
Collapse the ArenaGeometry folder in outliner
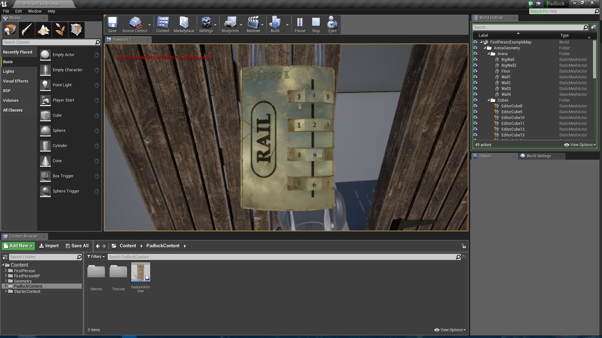click(485, 48)
